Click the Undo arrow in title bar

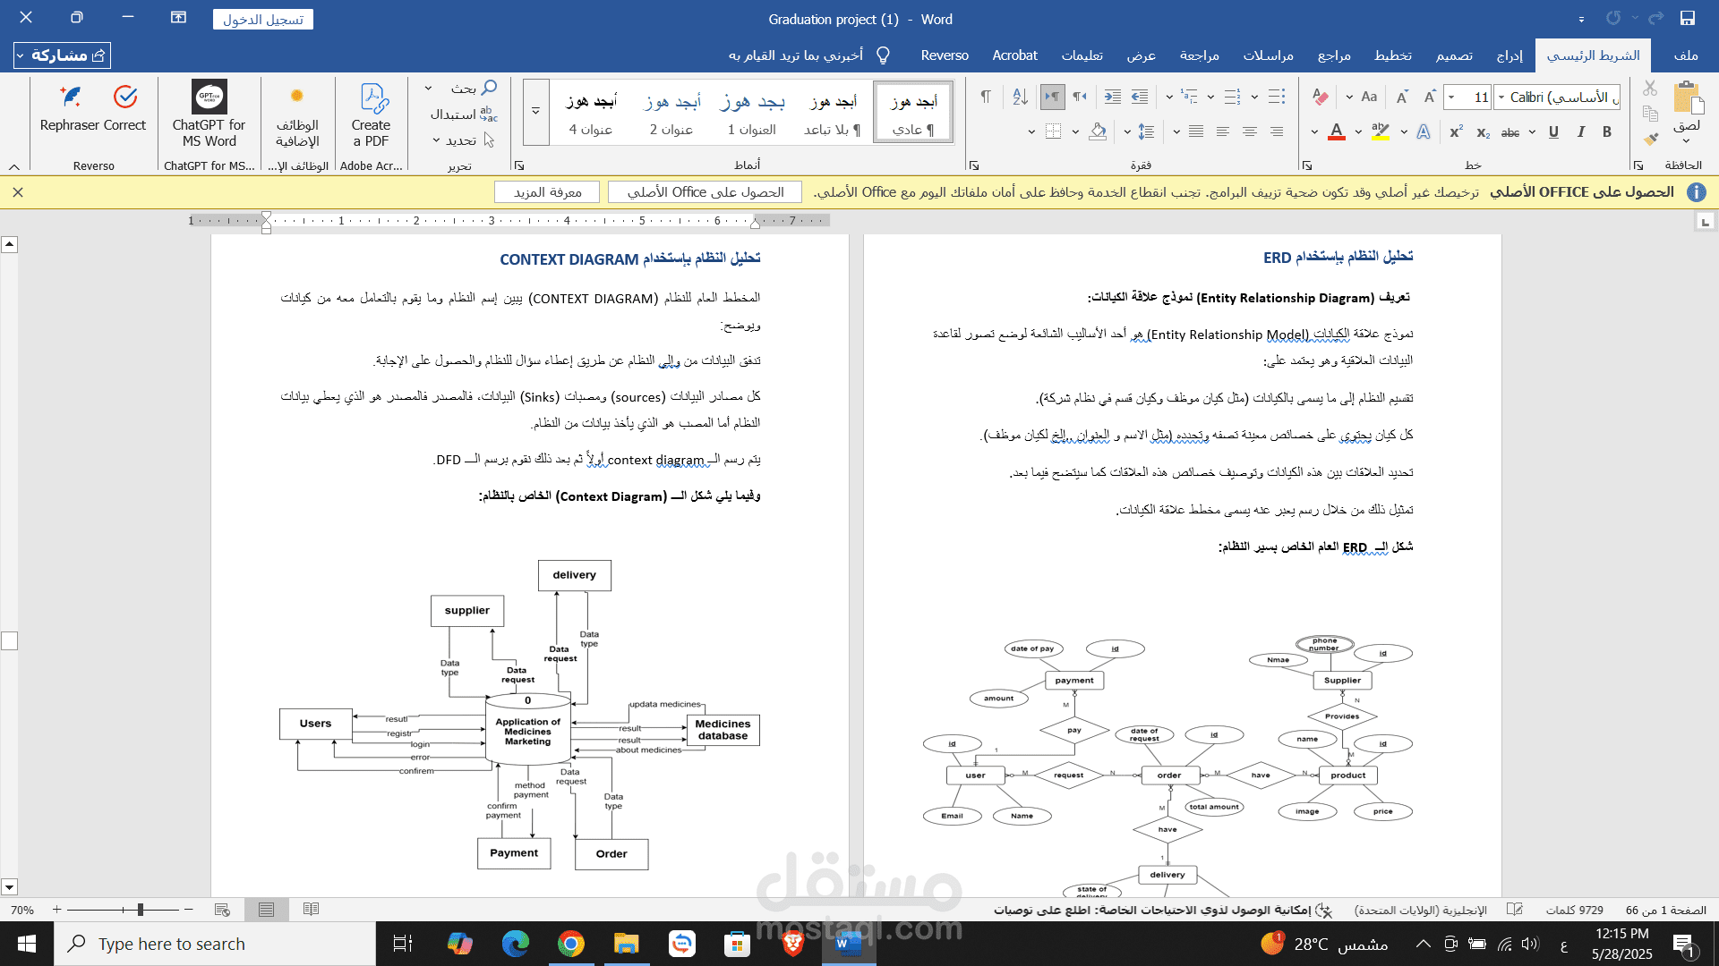(x=1655, y=18)
